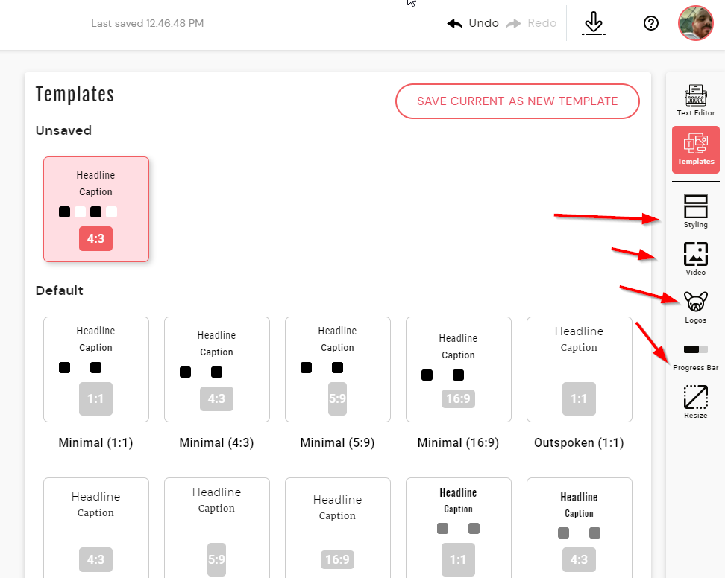Click the Minimal (4:3) label
This screenshot has height=578, width=725.
(216, 442)
